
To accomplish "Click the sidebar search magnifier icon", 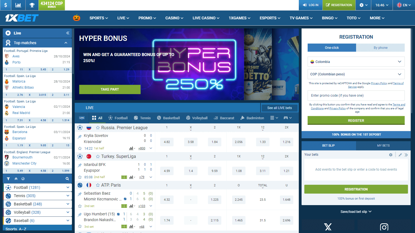I will [67, 179].
